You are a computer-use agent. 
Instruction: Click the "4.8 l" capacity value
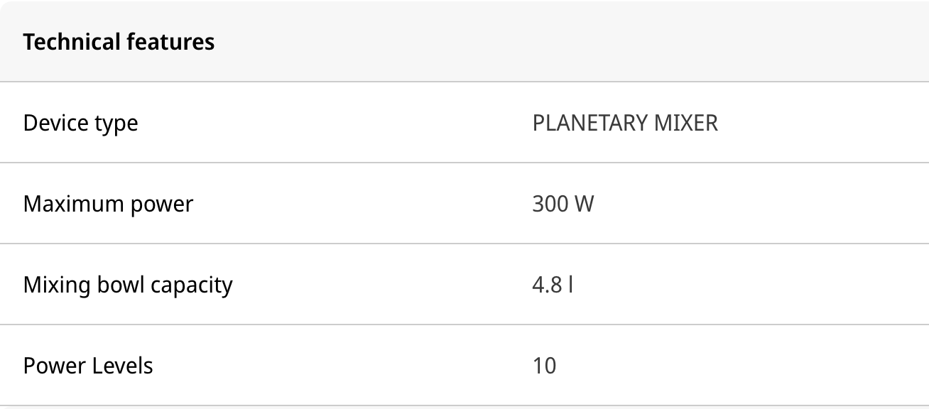pos(553,285)
